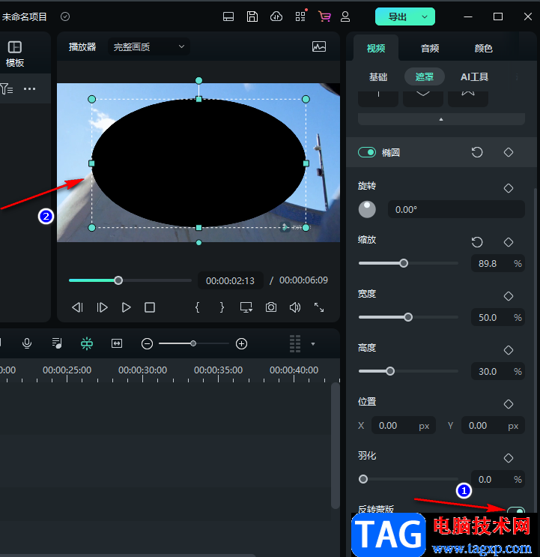Collapse the mask shapes list arrow
540x557 pixels.
click(441, 119)
